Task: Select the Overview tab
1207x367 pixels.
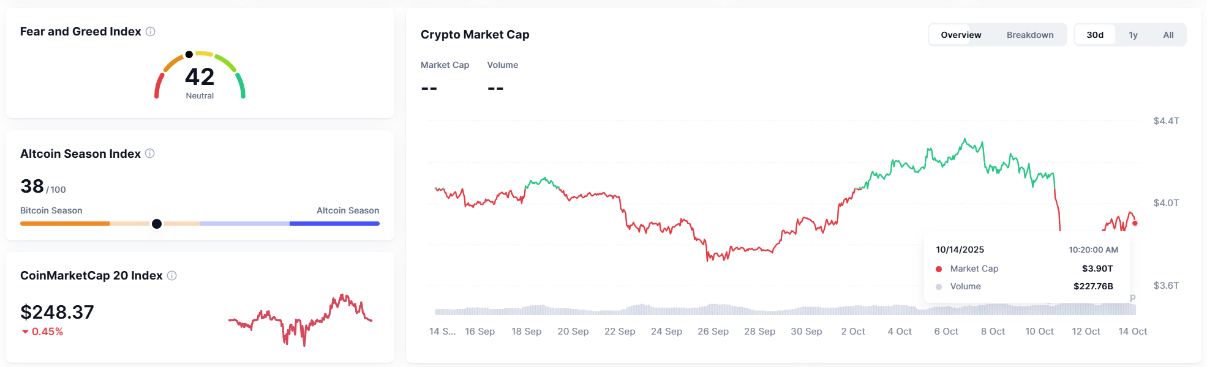Action: point(961,35)
